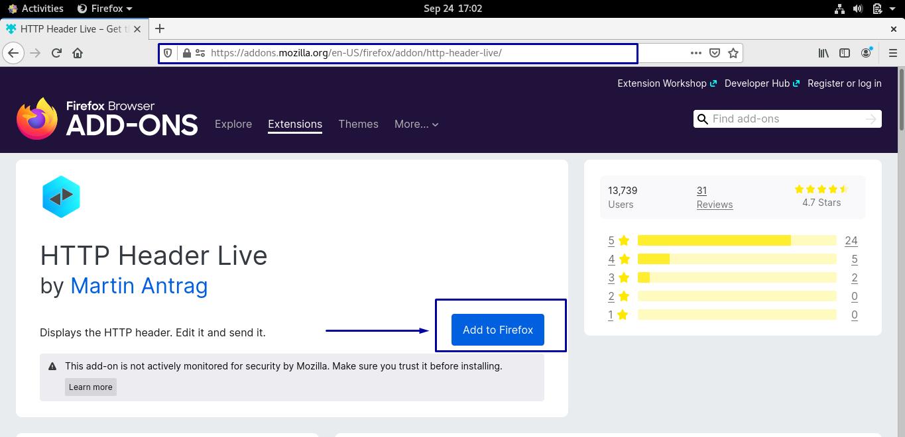Click the Add to Firefox button

pos(497,330)
